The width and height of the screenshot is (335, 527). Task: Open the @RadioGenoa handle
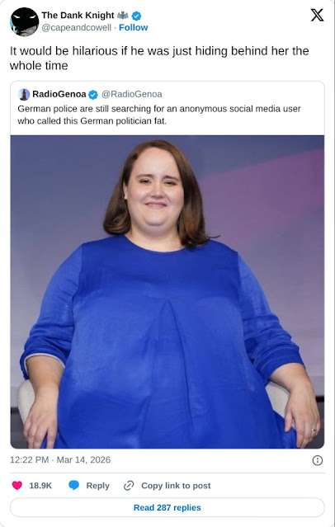131,95
